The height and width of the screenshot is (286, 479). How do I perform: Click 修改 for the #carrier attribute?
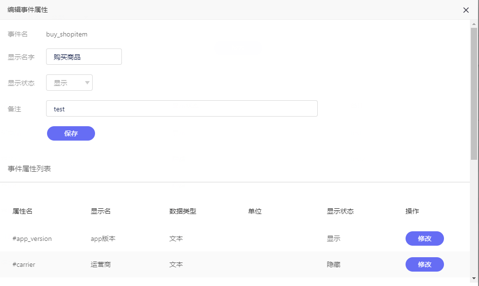(x=424, y=264)
